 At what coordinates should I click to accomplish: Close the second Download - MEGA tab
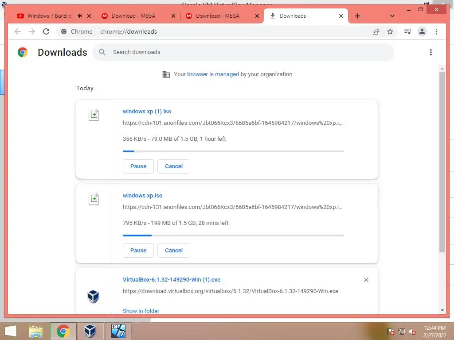point(257,16)
